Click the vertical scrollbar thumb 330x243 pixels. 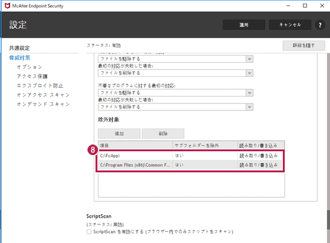[x=328, y=219]
